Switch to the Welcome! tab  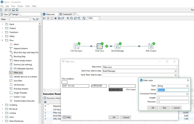pyautogui.click(x=49, y=14)
